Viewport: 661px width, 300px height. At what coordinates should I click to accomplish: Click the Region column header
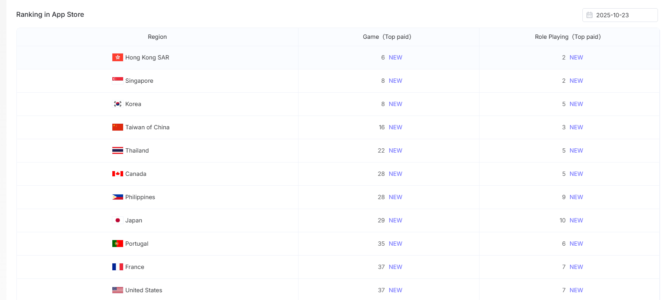pos(157,37)
